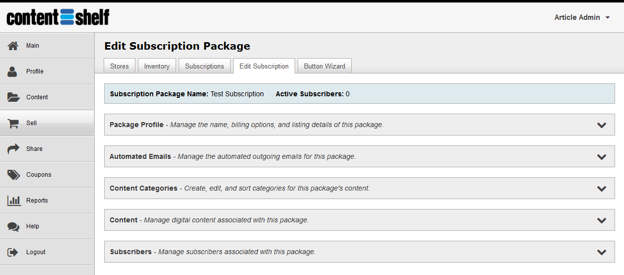Select the Edit Subscription tab

[x=264, y=66]
